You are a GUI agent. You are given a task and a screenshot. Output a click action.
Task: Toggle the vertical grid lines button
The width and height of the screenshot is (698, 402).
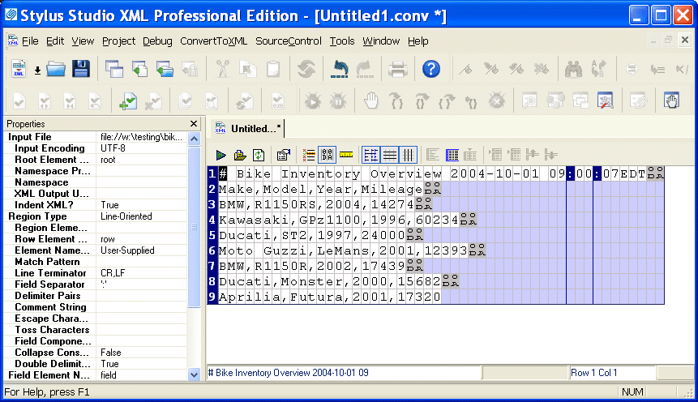[x=409, y=154]
